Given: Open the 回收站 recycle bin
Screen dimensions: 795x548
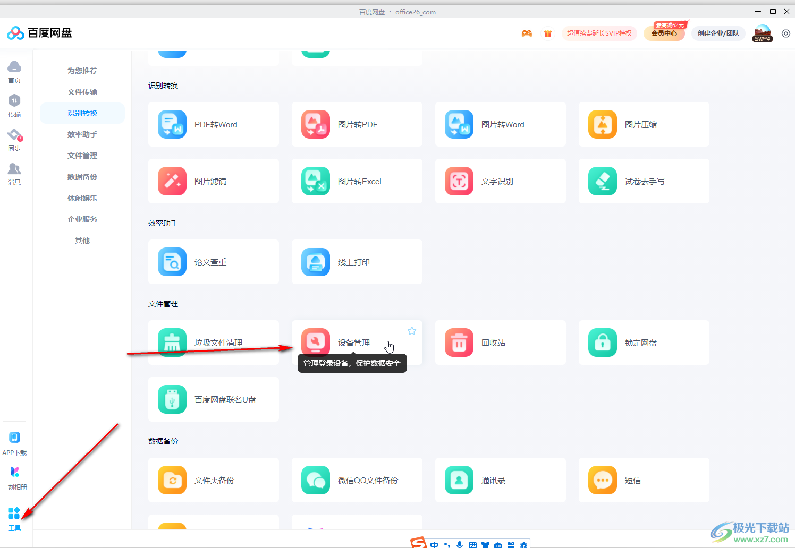Looking at the screenshot, I should click(x=500, y=343).
